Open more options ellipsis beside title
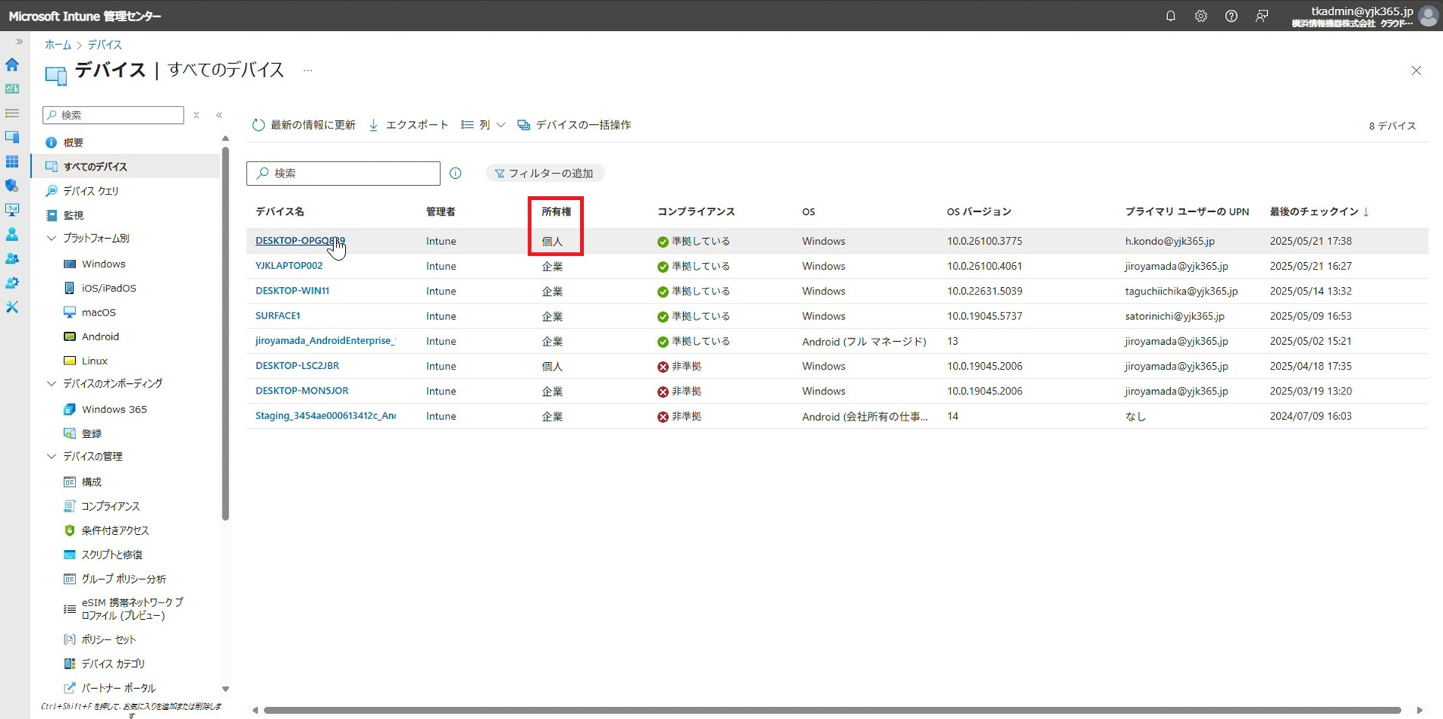The image size is (1443, 719). [307, 70]
